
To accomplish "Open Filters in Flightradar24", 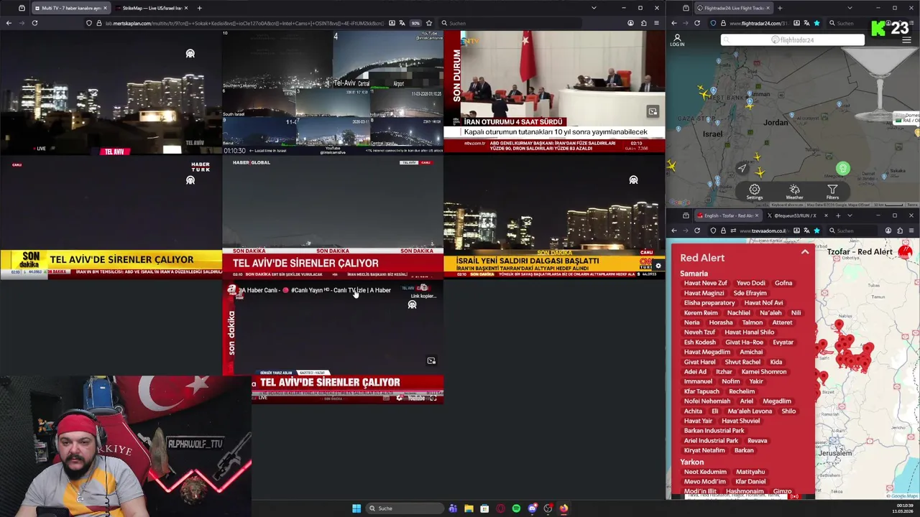I will point(832,192).
